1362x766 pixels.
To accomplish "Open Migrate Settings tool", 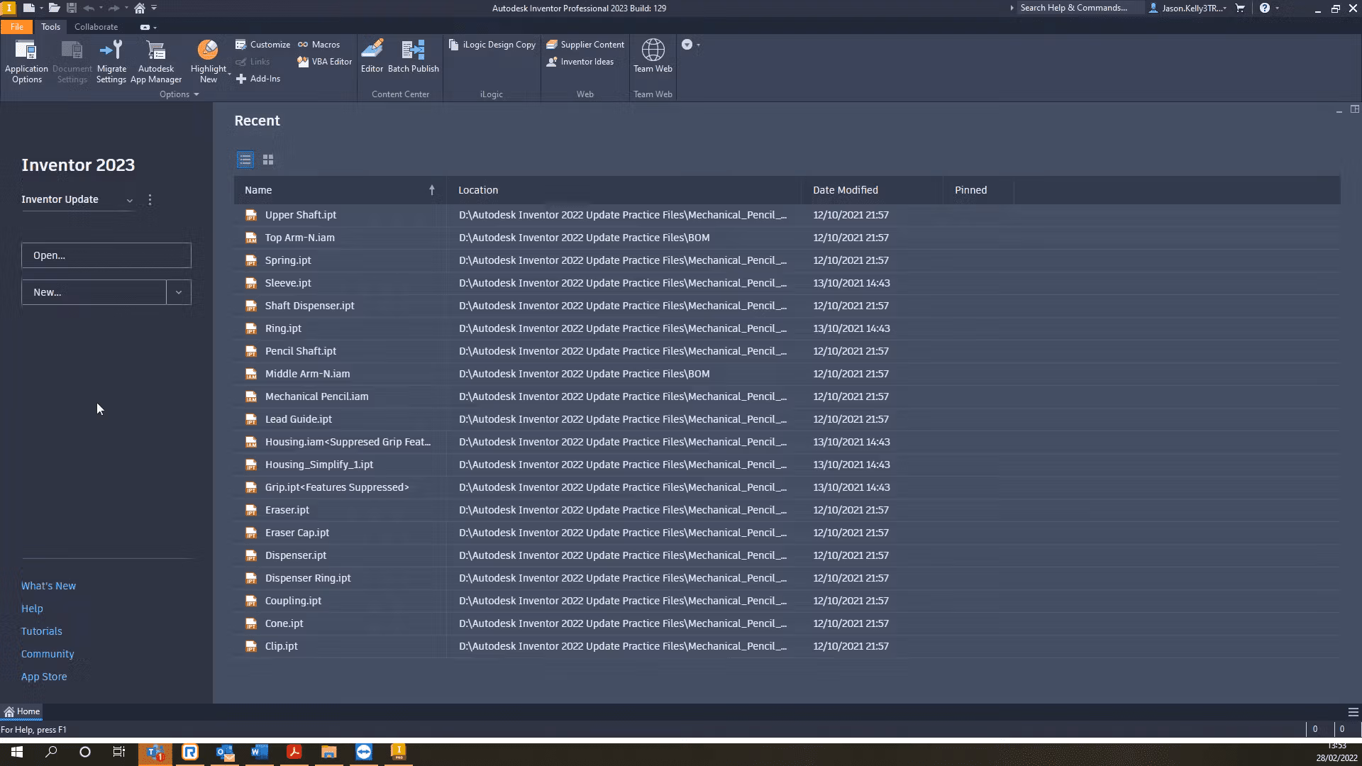I will tap(111, 62).
